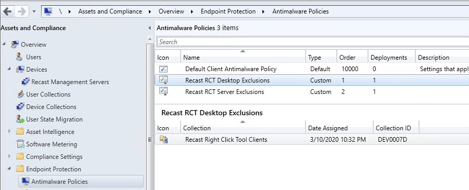Click the Default Client Antimalware Policy icon
The width and height of the screenshot is (469, 190).
point(163,69)
